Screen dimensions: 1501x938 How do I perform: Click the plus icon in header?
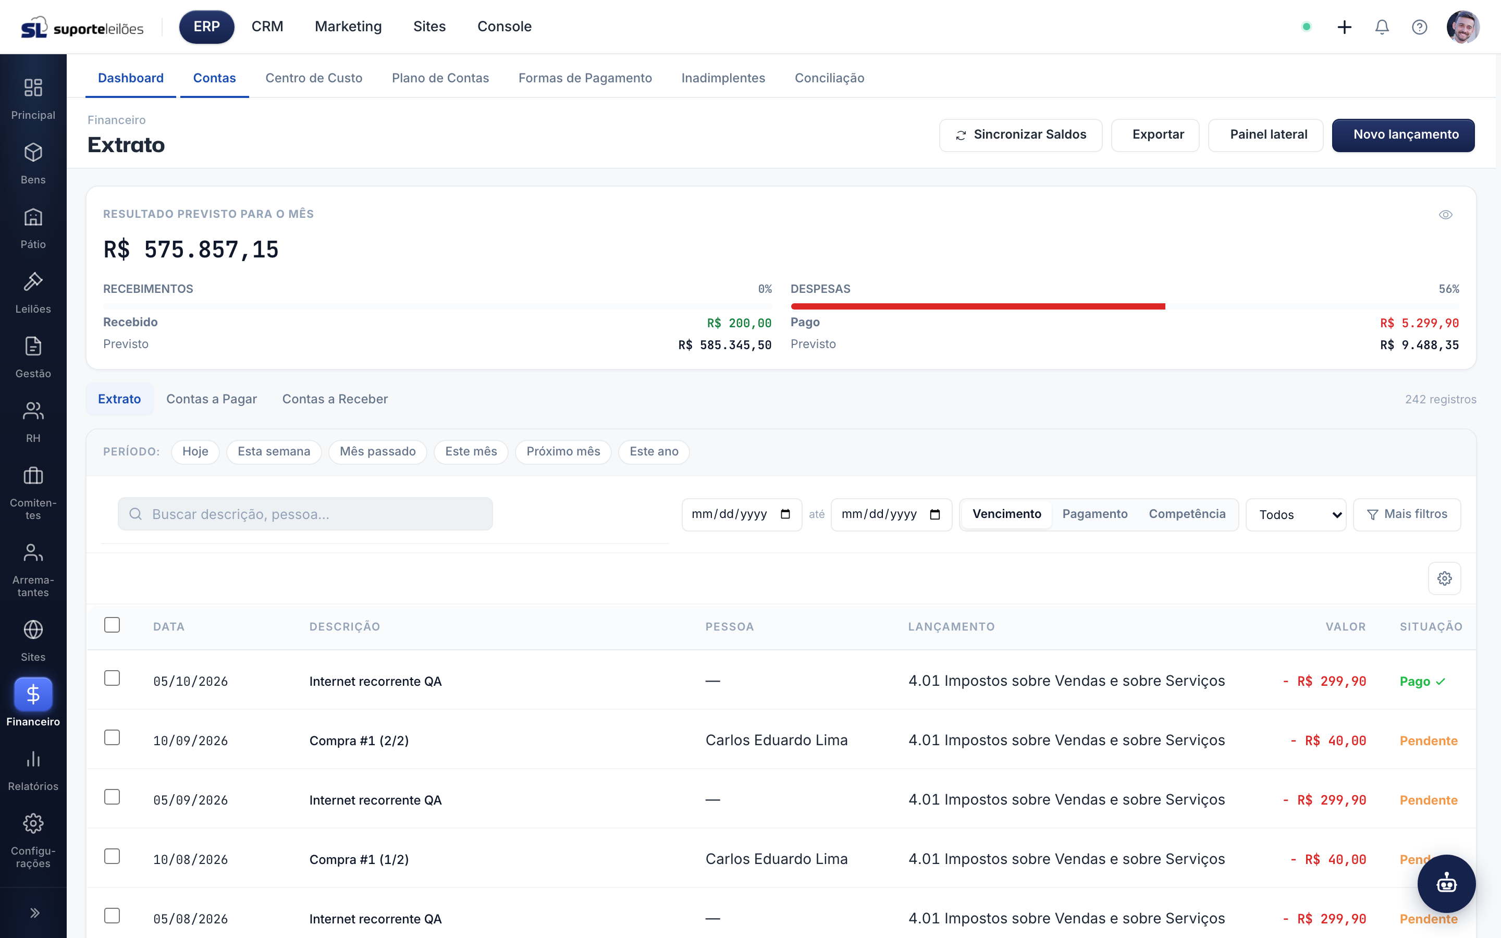pos(1344,27)
